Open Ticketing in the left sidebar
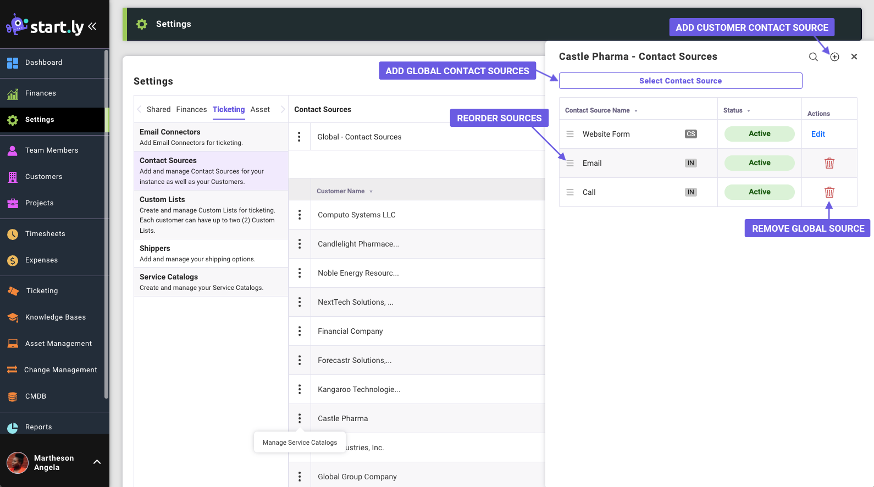The width and height of the screenshot is (874, 487). [x=42, y=291]
